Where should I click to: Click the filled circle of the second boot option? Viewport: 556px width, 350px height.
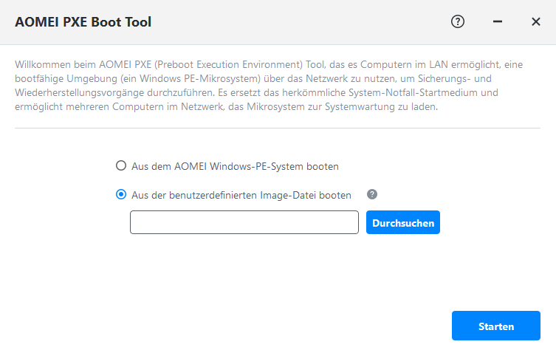[121, 195]
